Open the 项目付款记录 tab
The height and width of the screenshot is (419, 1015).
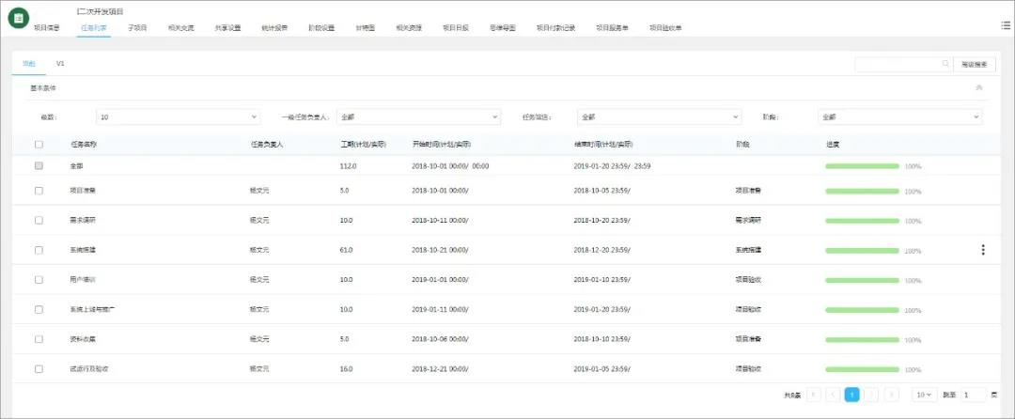click(x=556, y=28)
